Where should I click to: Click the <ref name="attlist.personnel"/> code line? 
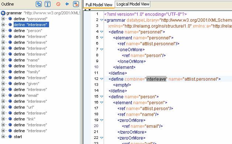click(x=148, y=44)
